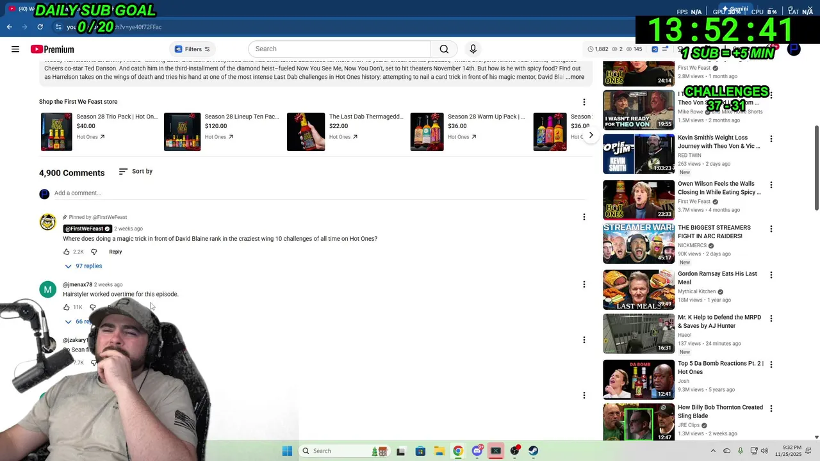Open menu for Billy Bob Thornton video

pyautogui.click(x=771, y=408)
